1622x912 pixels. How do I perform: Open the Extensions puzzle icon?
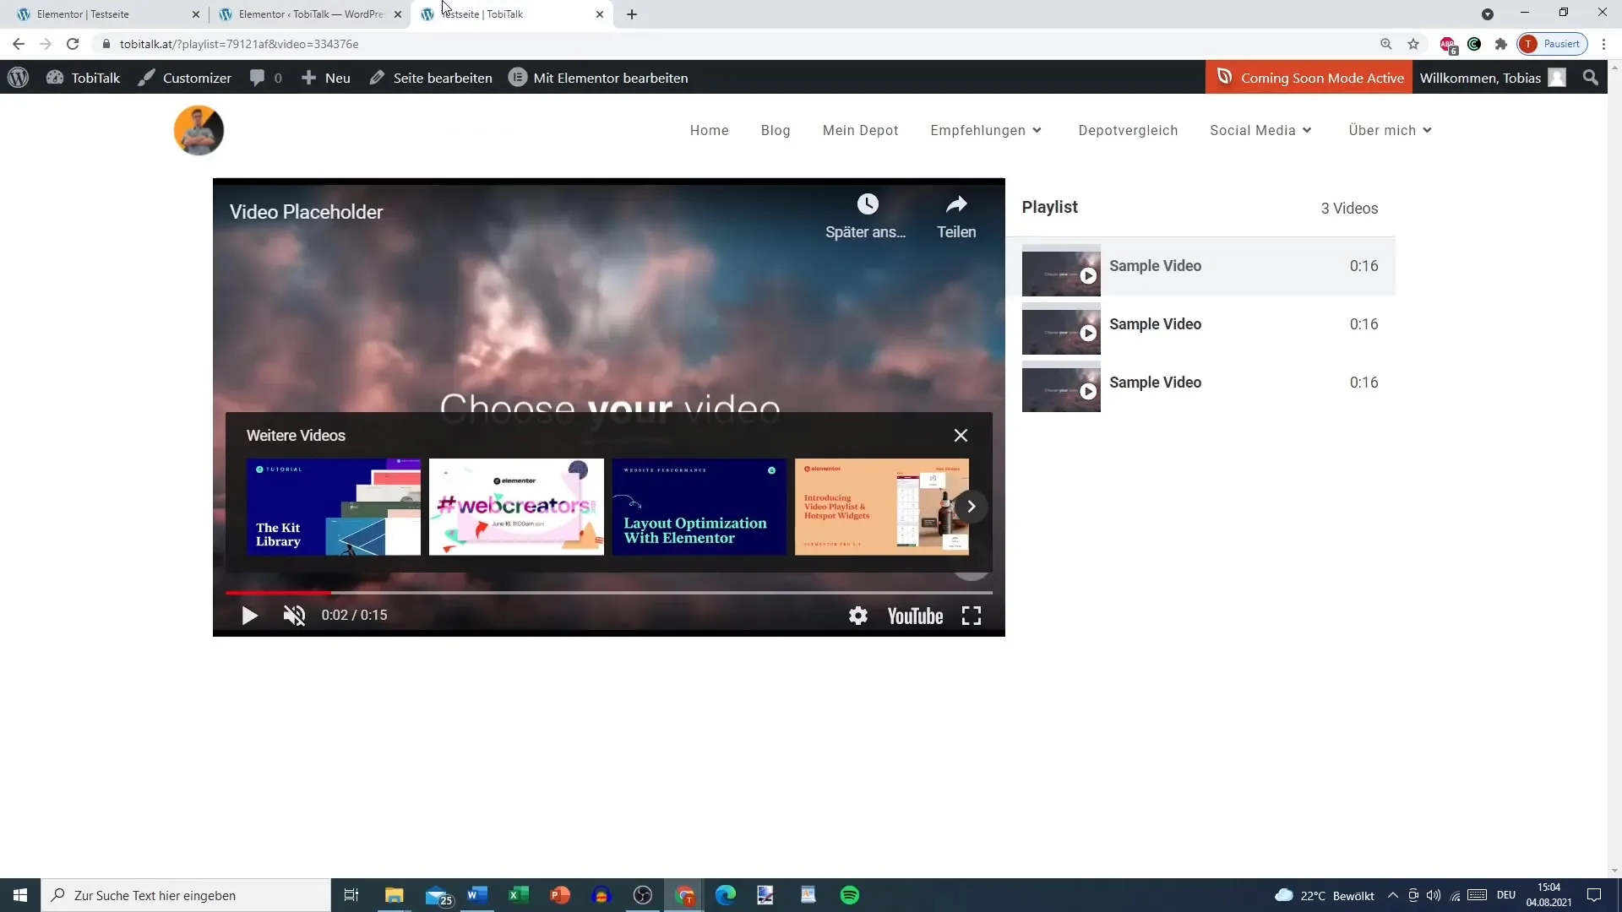pyautogui.click(x=1501, y=44)
